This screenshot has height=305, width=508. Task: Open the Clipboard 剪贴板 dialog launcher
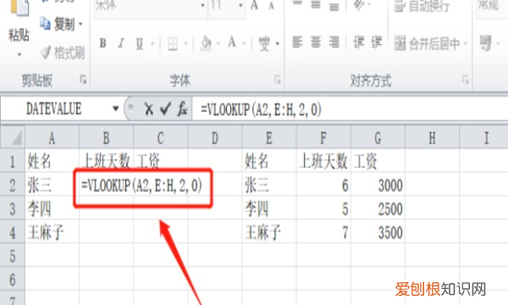(83, 80)
